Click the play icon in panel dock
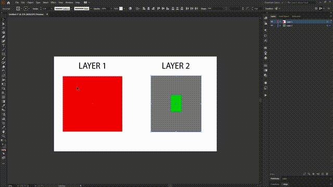The image size is (333, 187). point(265,95)
